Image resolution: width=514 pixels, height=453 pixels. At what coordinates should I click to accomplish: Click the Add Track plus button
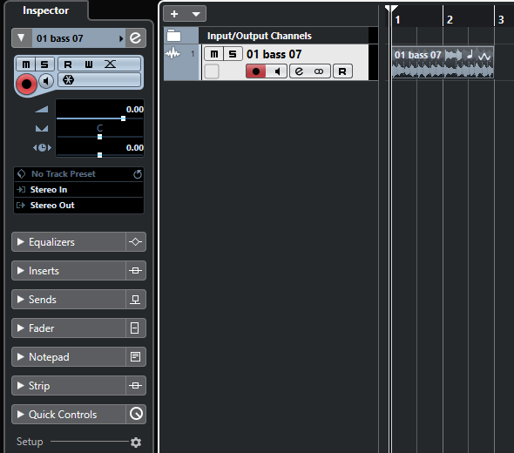174,14
